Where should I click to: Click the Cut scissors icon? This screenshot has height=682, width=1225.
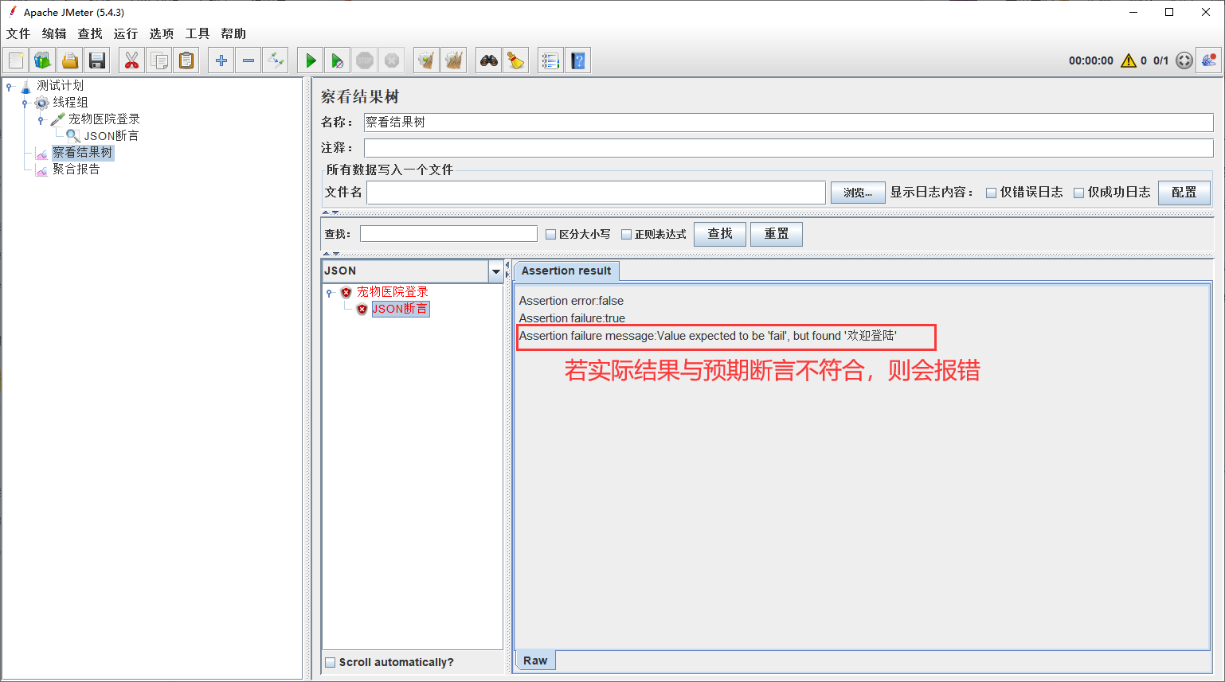131,60
